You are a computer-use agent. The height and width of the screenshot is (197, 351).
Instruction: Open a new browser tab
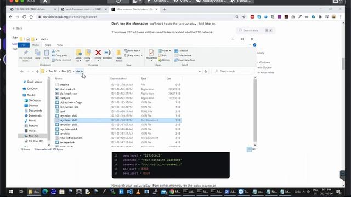pyautogui.click(x=165, y=9)
